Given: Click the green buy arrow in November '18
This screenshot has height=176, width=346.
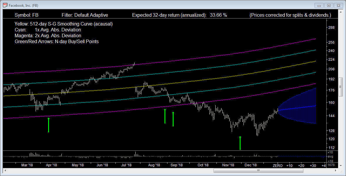Looking at the screenshot, I should click(240, 143).
